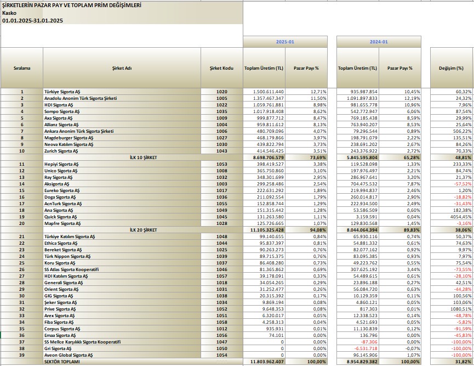Click the 'Emaa Sigorta AŞ' cell

122,335
